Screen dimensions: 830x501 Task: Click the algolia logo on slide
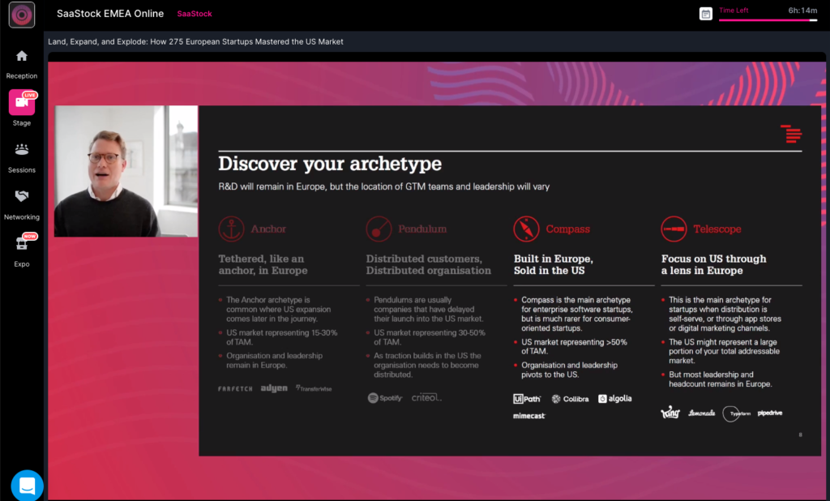(614, 399)
